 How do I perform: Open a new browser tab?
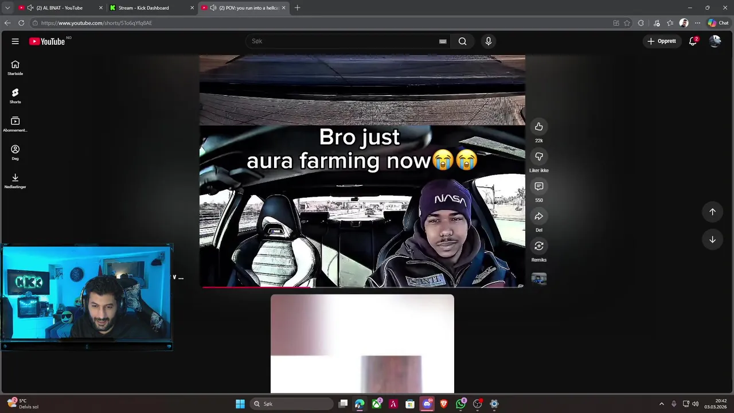pyautogui.click(x=297, y=8)
